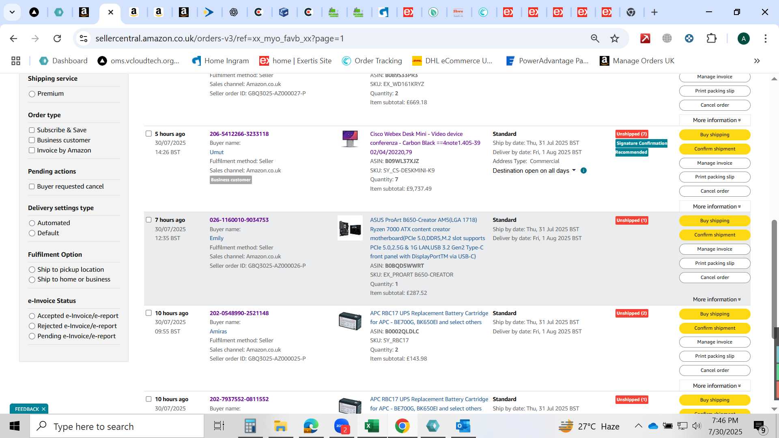Select Accepted e-Invoice/e-report radio
The height and width of the screenshot is (438, 779).
(x=32, y=316)
